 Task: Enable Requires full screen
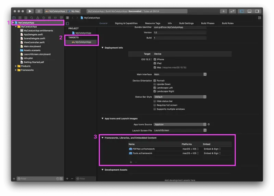(155, 105)
